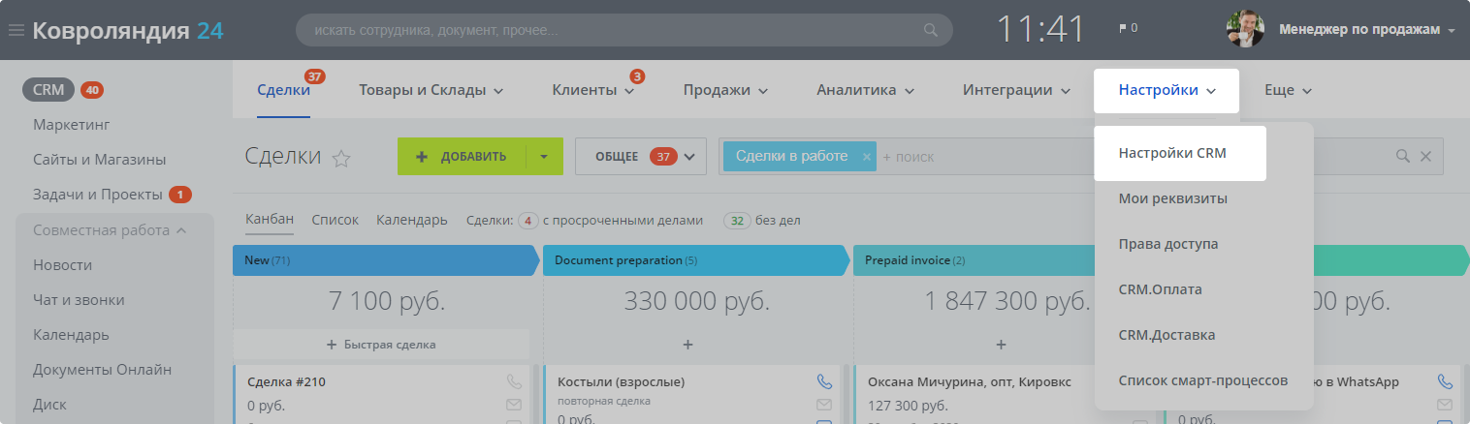This screenshot has height=424, width=1470.
Task: Click the blue New stage header
Action: [383, 260]
